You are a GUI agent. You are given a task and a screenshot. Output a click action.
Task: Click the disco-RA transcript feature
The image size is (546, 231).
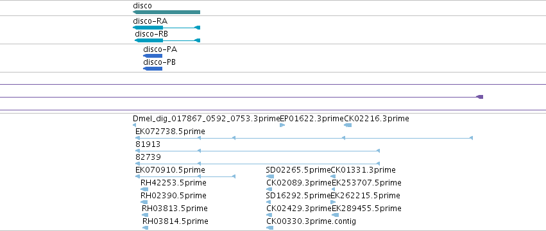(x=166, y=28)
